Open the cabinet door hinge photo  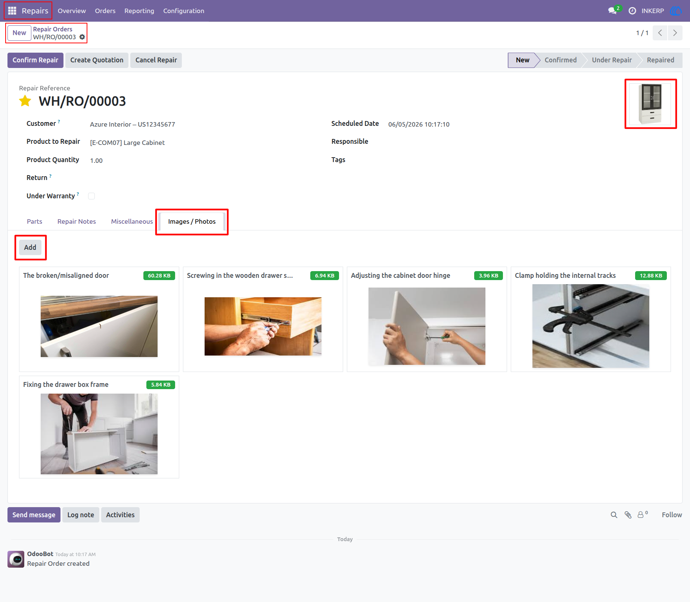(427, 326)
